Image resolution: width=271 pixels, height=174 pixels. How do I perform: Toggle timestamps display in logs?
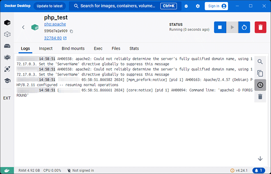[260, 85]
